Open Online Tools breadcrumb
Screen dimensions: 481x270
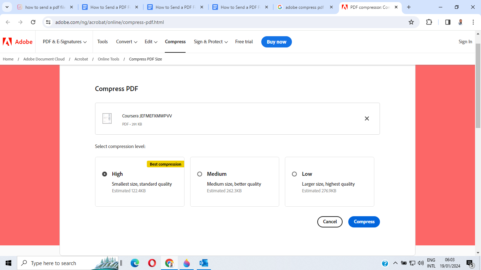[x=108, y=59]
